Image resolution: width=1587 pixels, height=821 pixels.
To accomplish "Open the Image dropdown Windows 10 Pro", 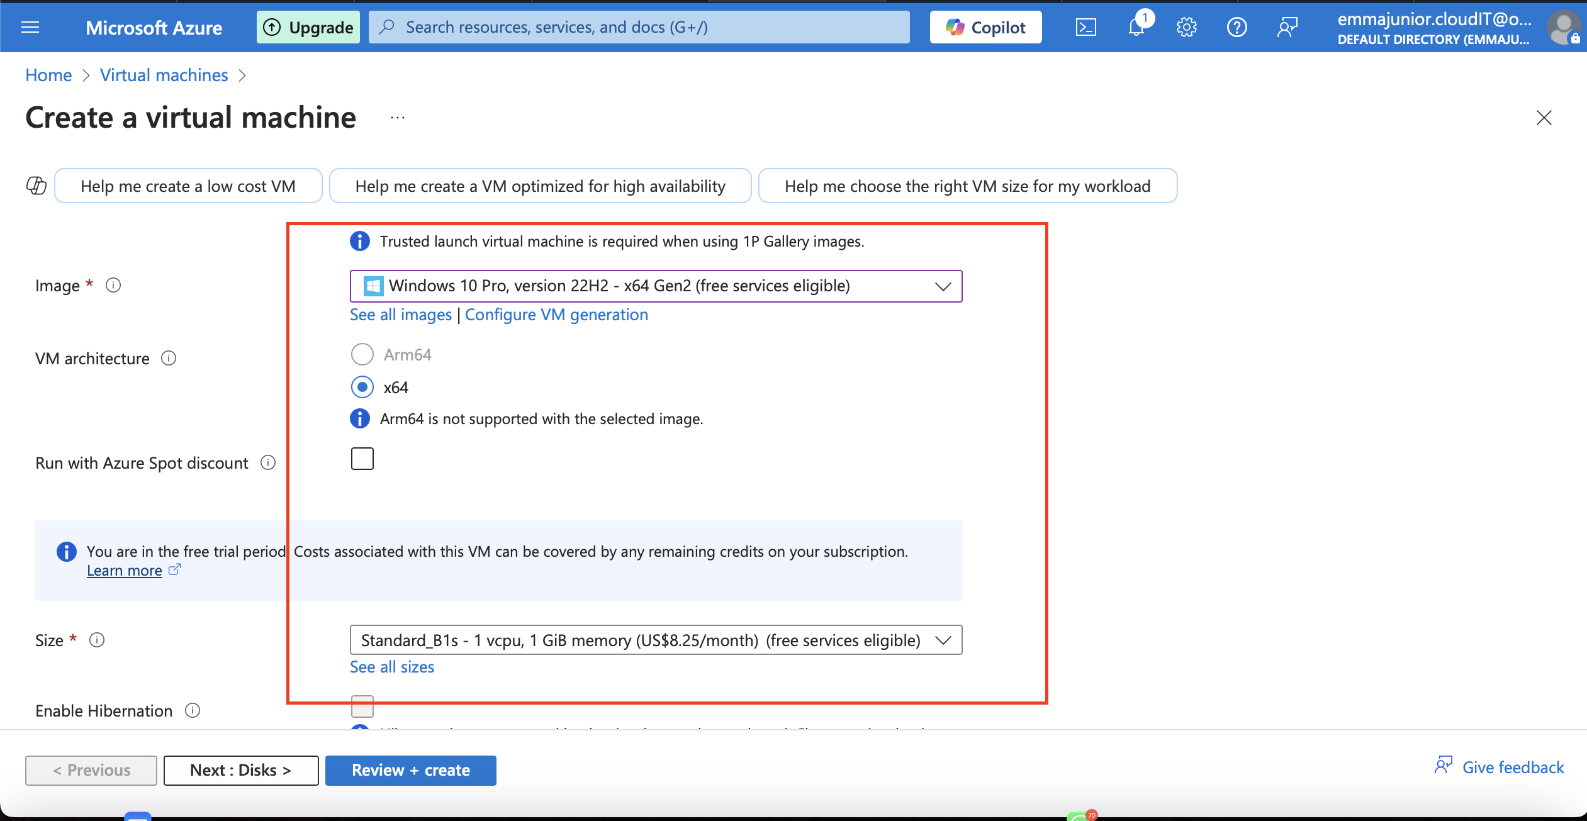I will pos(656,286).
